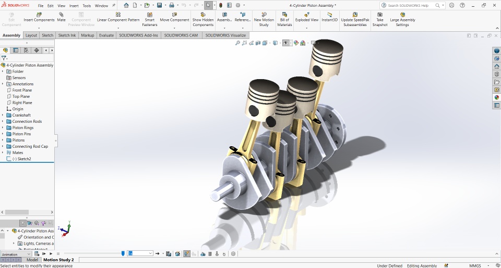This screenshot has height=268, width=501.
Task: Select Move Component tool
Action: [x=174, y=17]
